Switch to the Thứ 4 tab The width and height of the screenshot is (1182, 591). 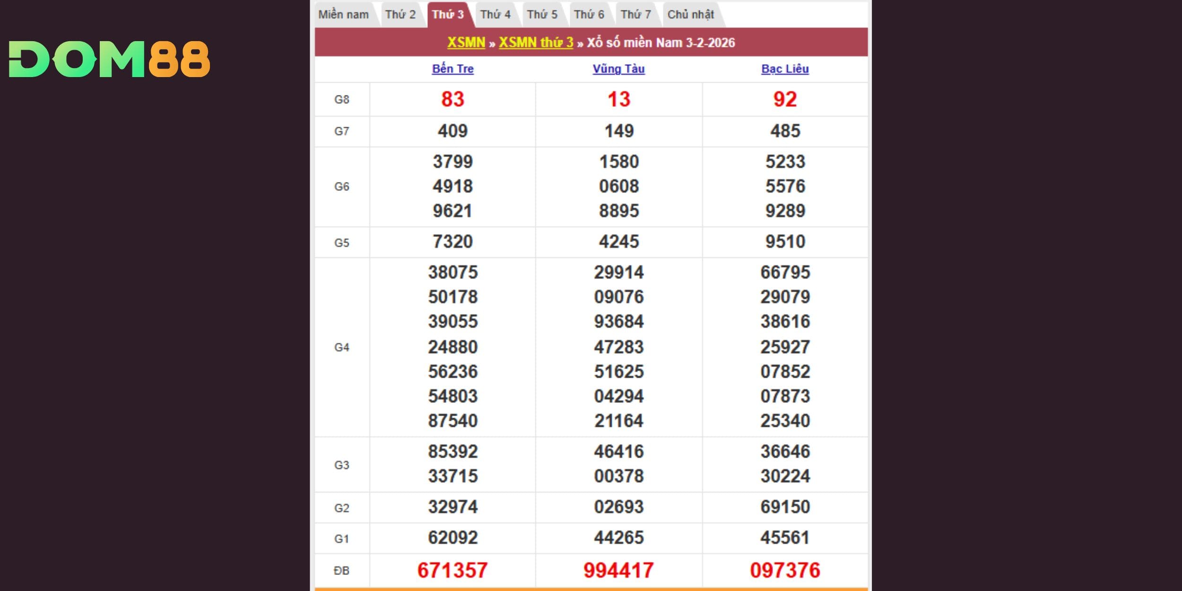[495, 15]
